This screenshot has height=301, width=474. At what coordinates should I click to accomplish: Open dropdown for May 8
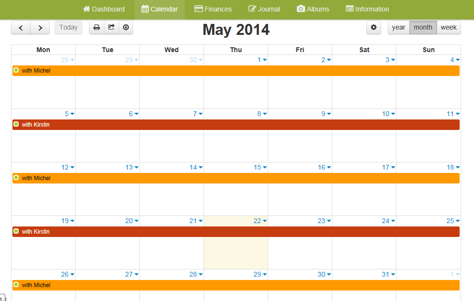tap(265, 114)
